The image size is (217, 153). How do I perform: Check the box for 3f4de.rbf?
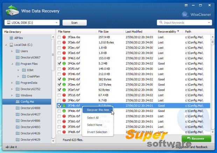click(x=59, y=111)
